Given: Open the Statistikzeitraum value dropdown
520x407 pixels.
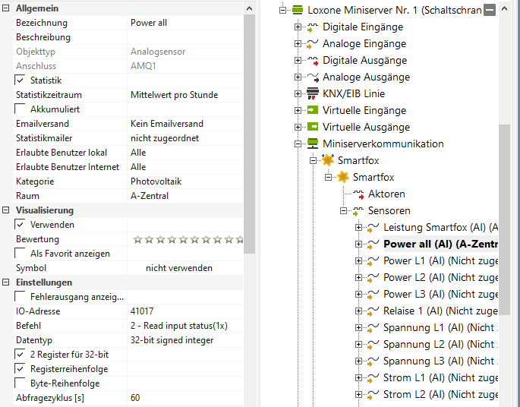Looking at the screenshot, I should coord(186,95).
